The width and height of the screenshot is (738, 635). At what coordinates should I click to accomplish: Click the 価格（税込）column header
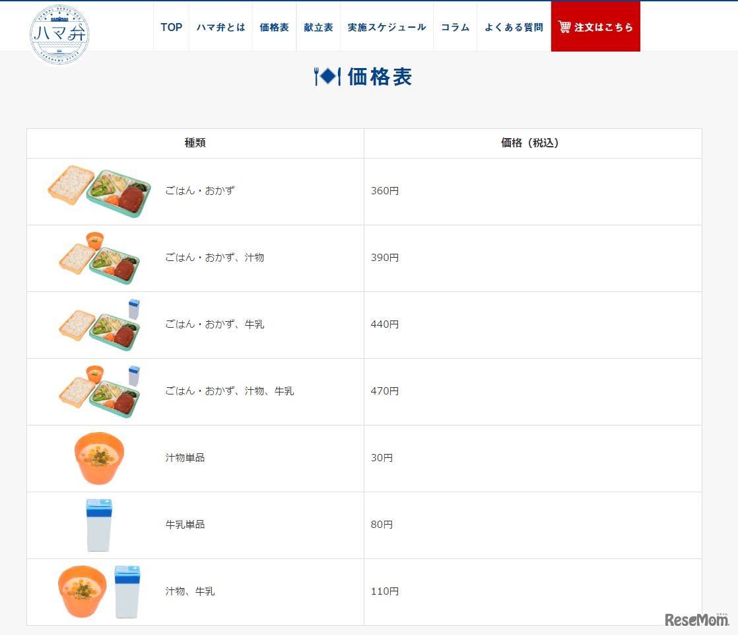point(530,143)
